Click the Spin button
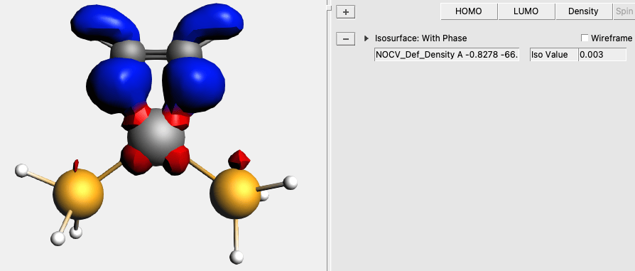The image size is (635, 271). 624,11
